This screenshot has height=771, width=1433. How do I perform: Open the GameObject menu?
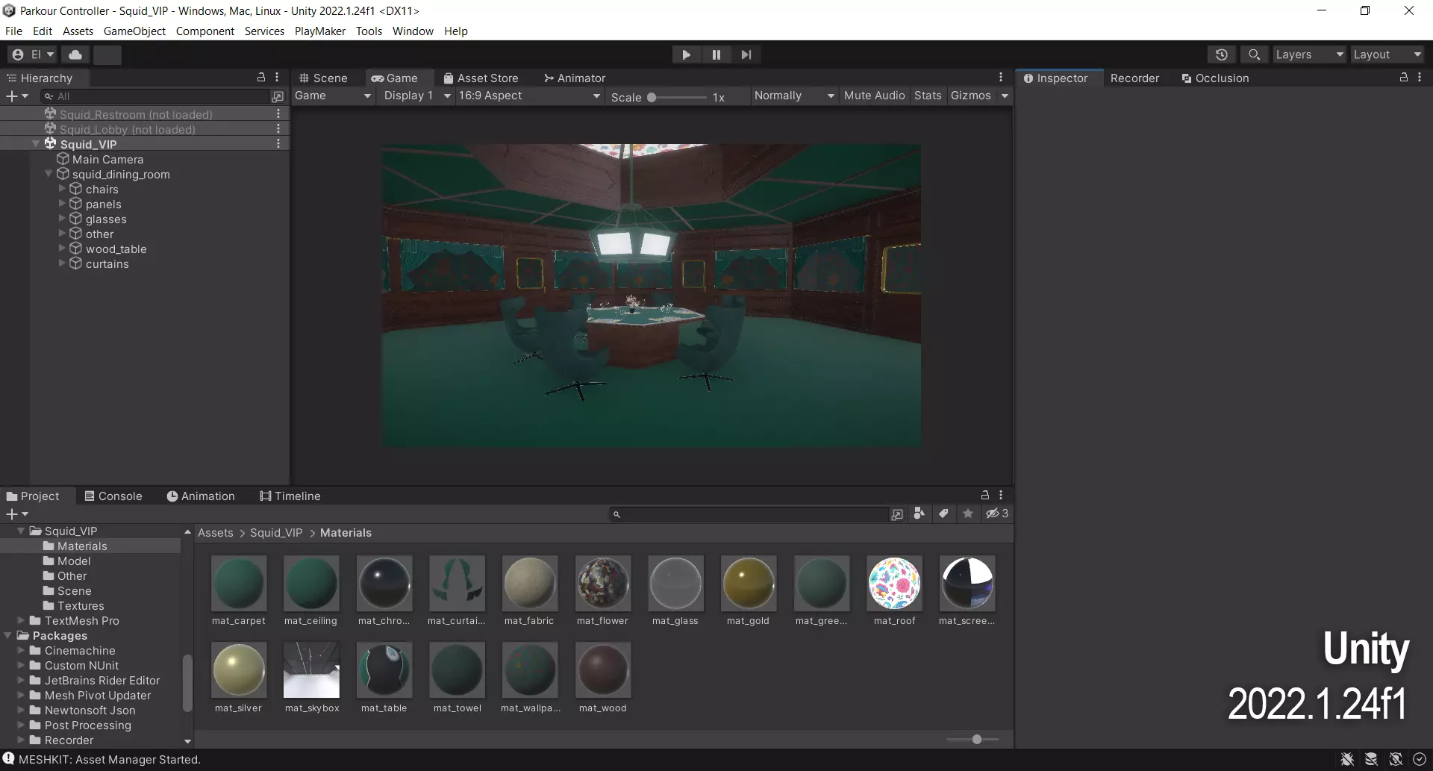(x=134, y=31)
